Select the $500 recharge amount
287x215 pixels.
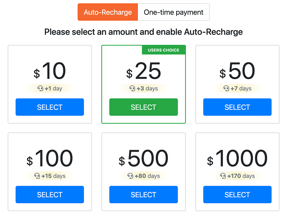(x=143, y=195)
